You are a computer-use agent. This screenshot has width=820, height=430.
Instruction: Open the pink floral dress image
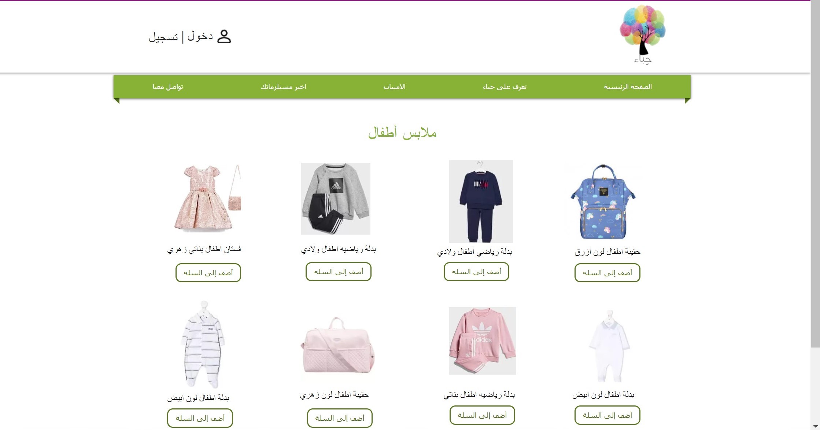(207, 198)
